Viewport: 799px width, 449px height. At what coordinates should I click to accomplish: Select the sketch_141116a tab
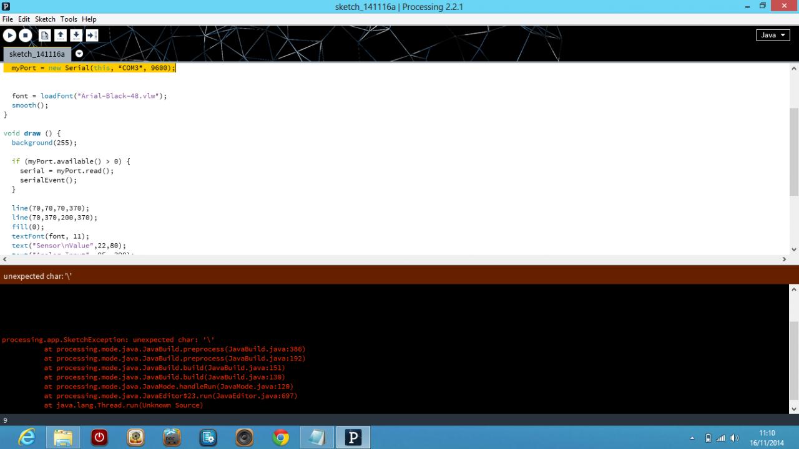pos(37,54)
